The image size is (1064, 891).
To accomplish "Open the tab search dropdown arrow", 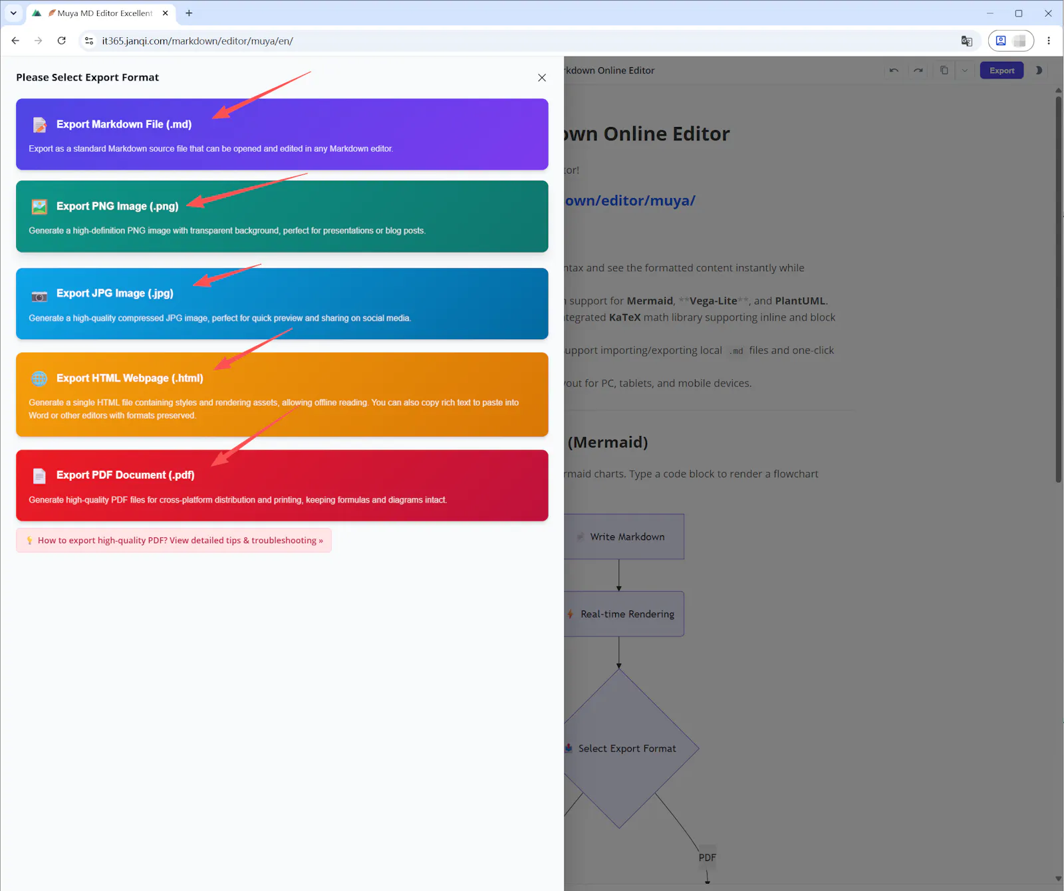I will click(x=13, y=13).
